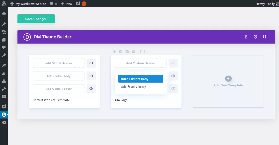The width and height of the screenshot is (279, 145).
Task: Open the WordPress logo menu
Action: 4,4
